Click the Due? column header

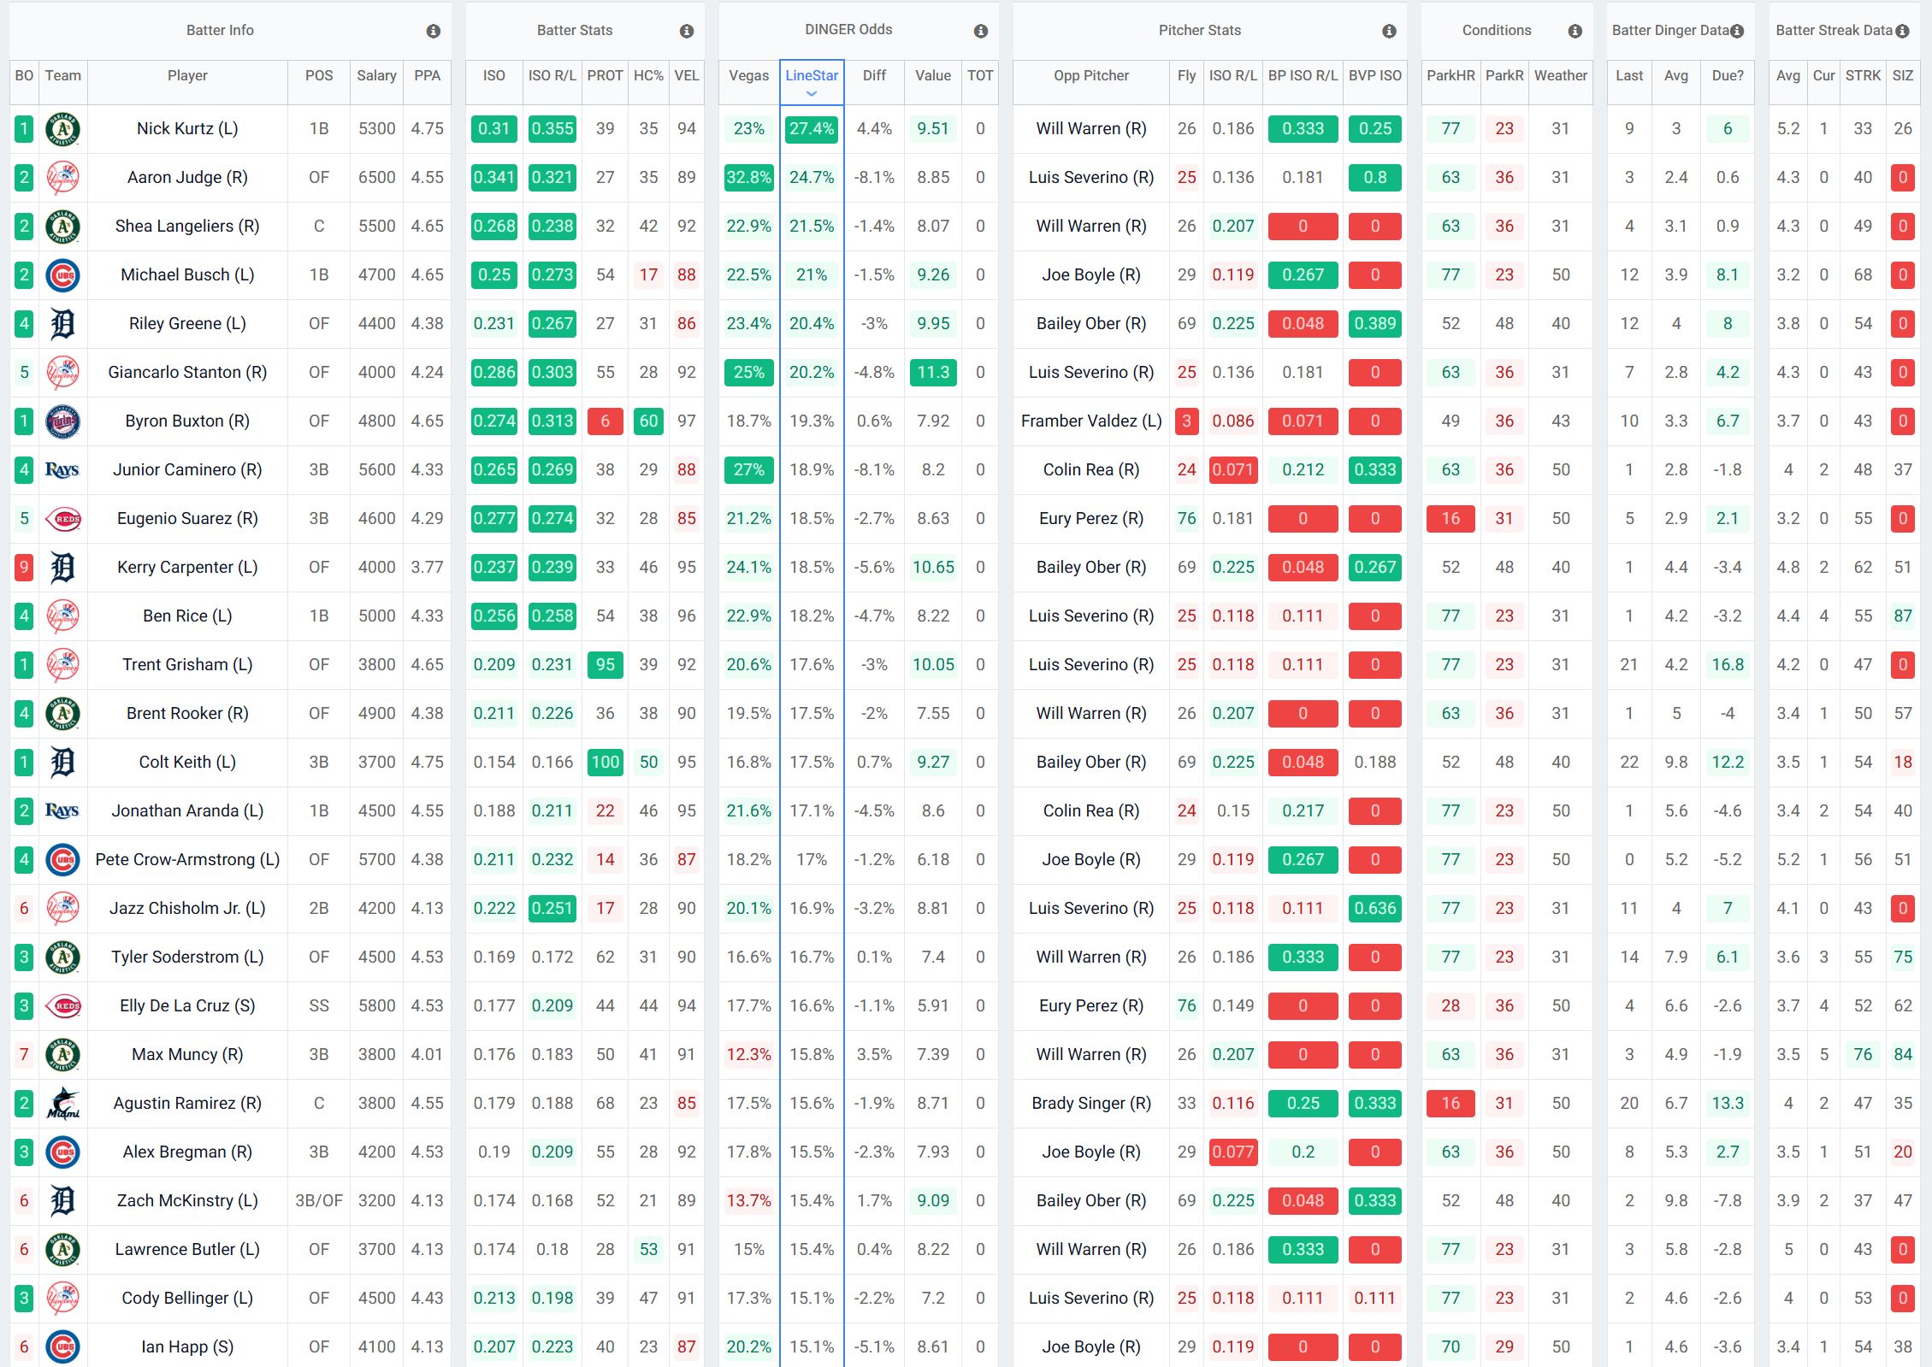(1727, 75)
